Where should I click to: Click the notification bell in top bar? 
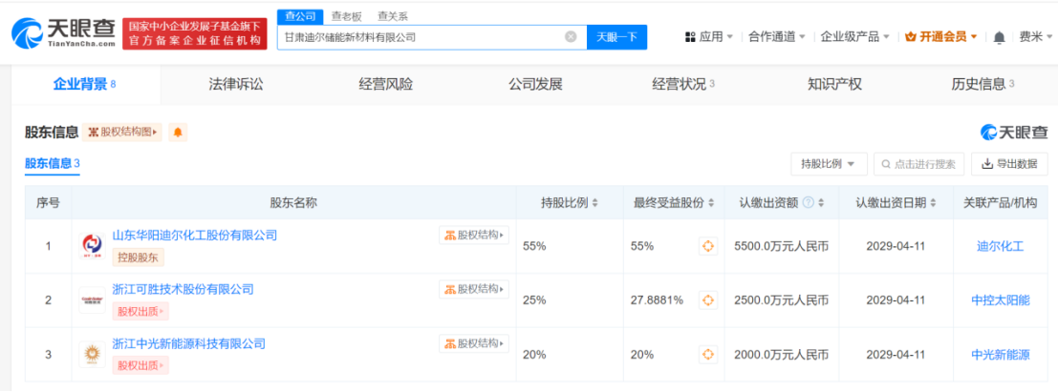pyautogui.click(x=999, y=37)
